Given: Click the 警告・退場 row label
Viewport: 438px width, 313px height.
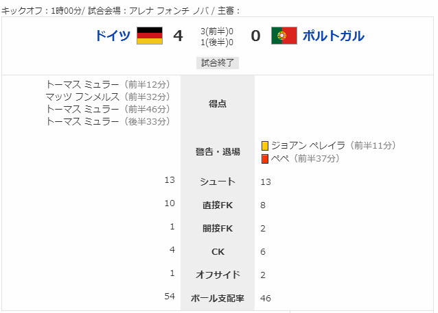Looking at the screenshot, I should point(218,152).
